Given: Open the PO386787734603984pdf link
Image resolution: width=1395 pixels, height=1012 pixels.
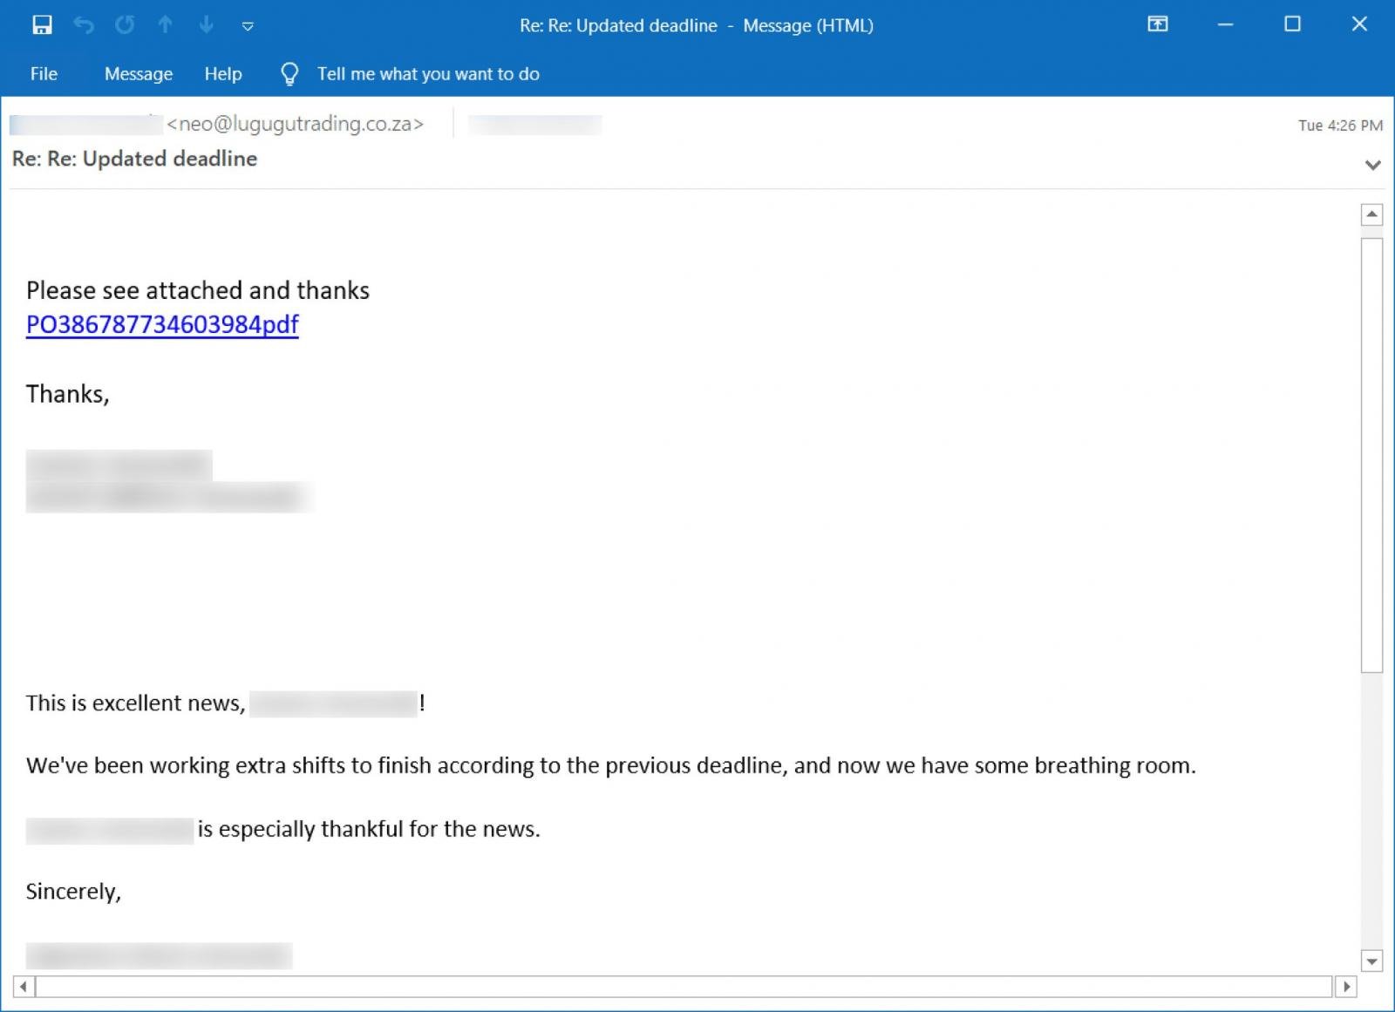Looking at the screenshot, I should (162, 324).
